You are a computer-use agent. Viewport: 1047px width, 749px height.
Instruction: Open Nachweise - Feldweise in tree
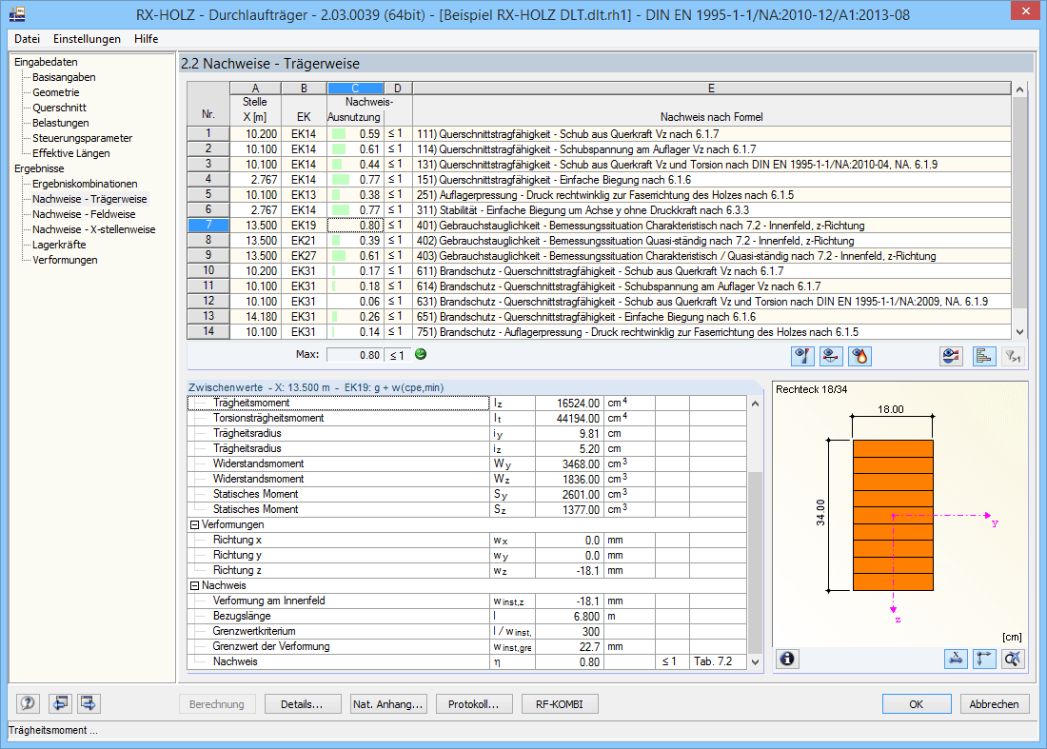[x=84, y=214]
